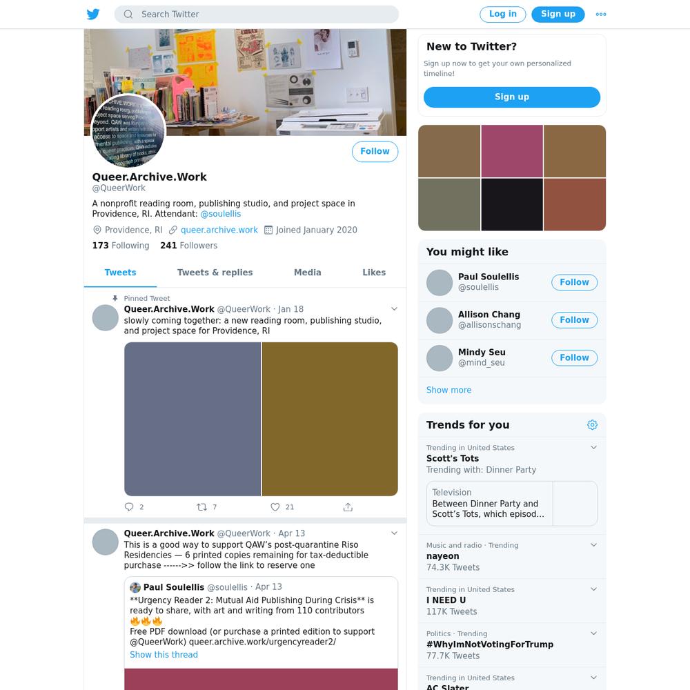This screenshot has width=690, height=690.
Task: Like the pinned tweet with heart icon
Action: tap(275, 507)
